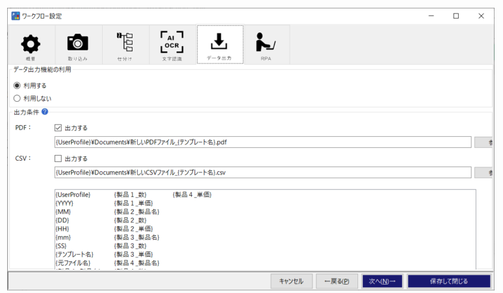Select the {製品２_製品名} variable
Screen dimensions: 503x293
pyautogui.click(x=136, y=212)
